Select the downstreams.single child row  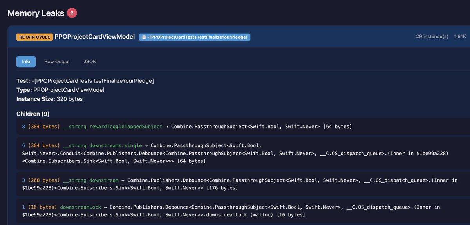tap(243, 153)
